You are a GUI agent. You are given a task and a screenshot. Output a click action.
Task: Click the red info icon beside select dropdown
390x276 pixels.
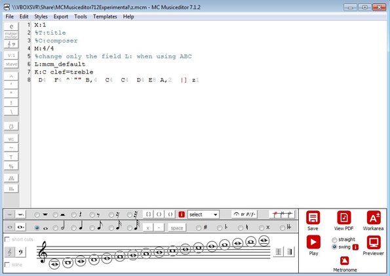(x=182, y=214)
